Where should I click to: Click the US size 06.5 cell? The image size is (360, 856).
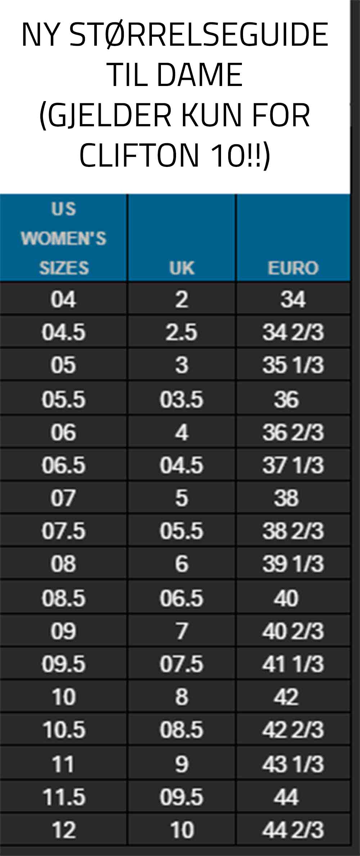coord(63,465)
